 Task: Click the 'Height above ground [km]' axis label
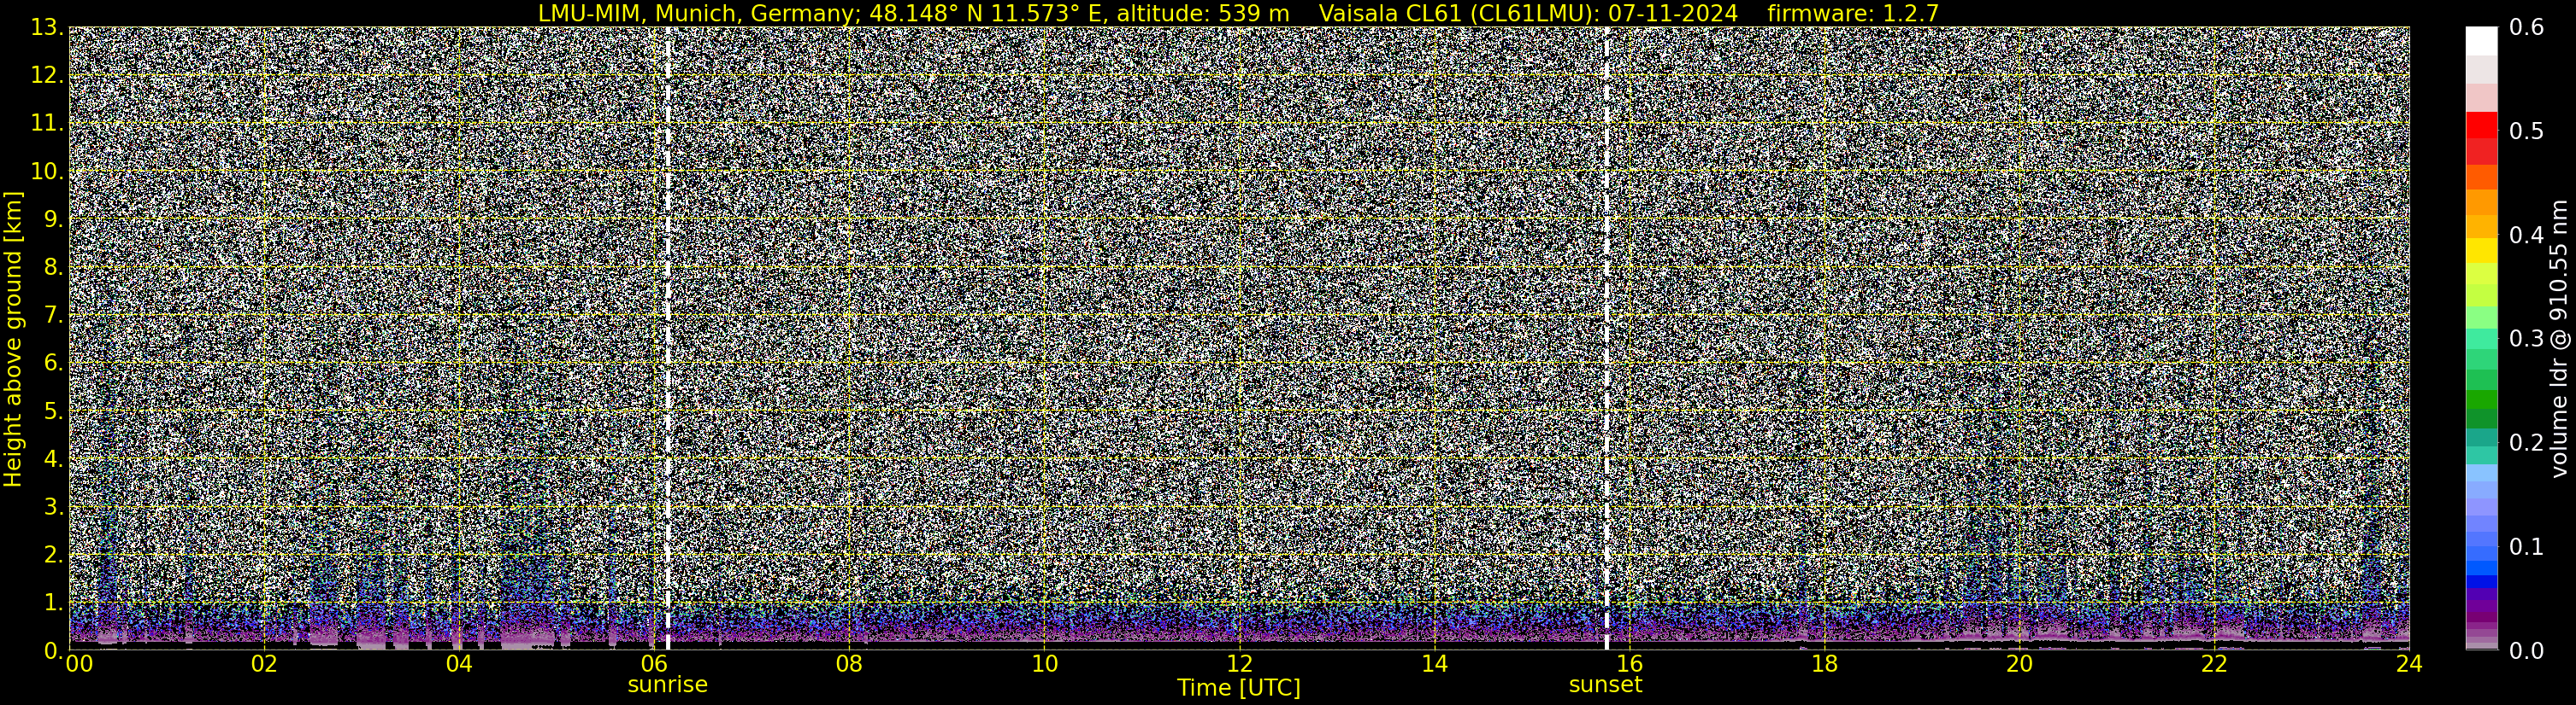pos(13,339)
